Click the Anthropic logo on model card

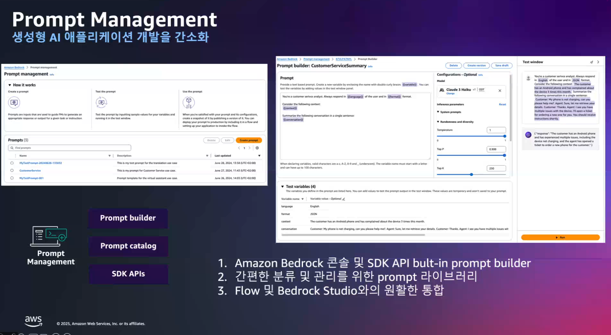pyautogui.click(x=442, y=90)
